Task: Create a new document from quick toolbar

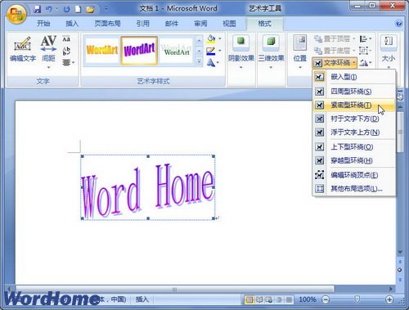Action: (x=78, y=10)
